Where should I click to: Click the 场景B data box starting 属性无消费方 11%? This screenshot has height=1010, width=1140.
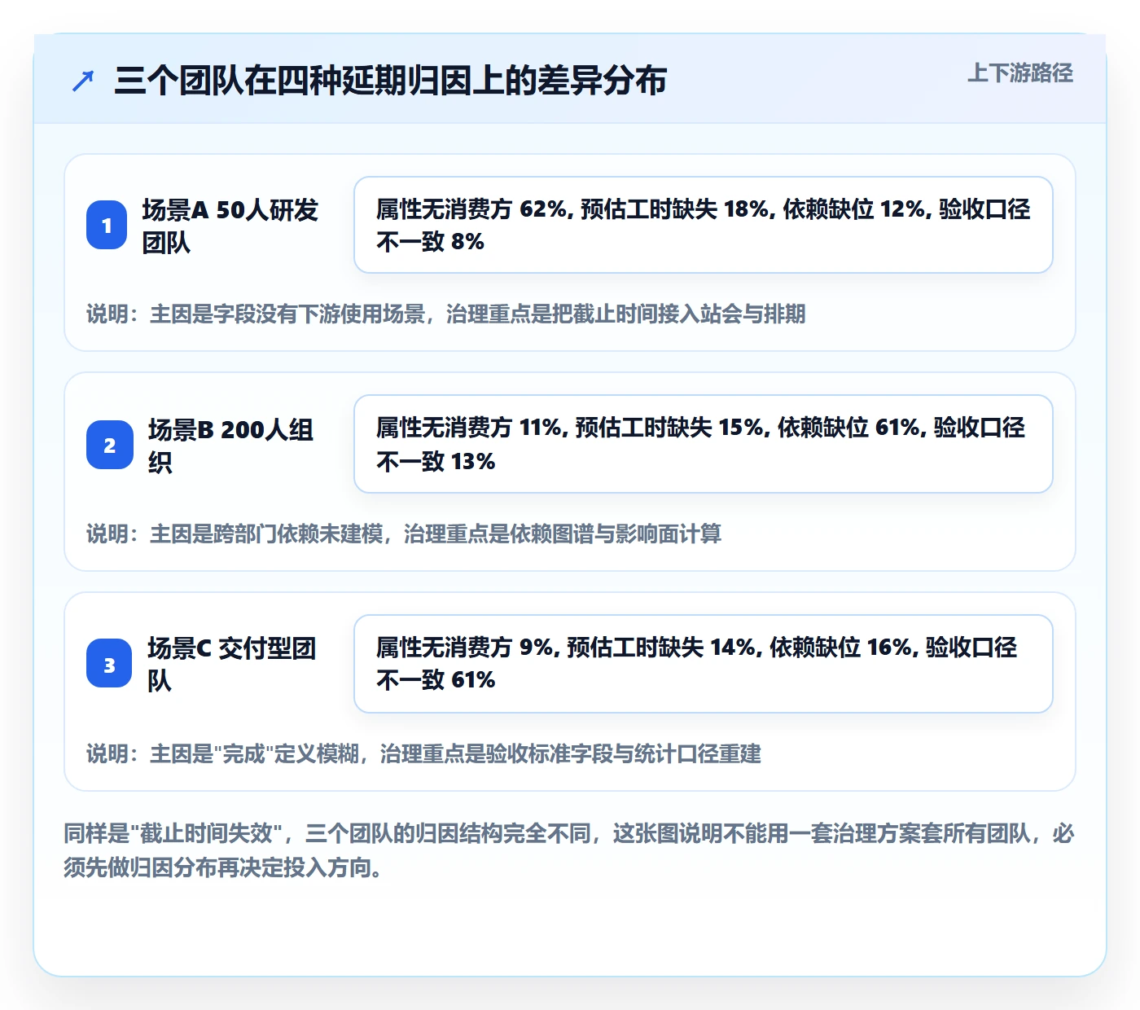pos(704,444)
